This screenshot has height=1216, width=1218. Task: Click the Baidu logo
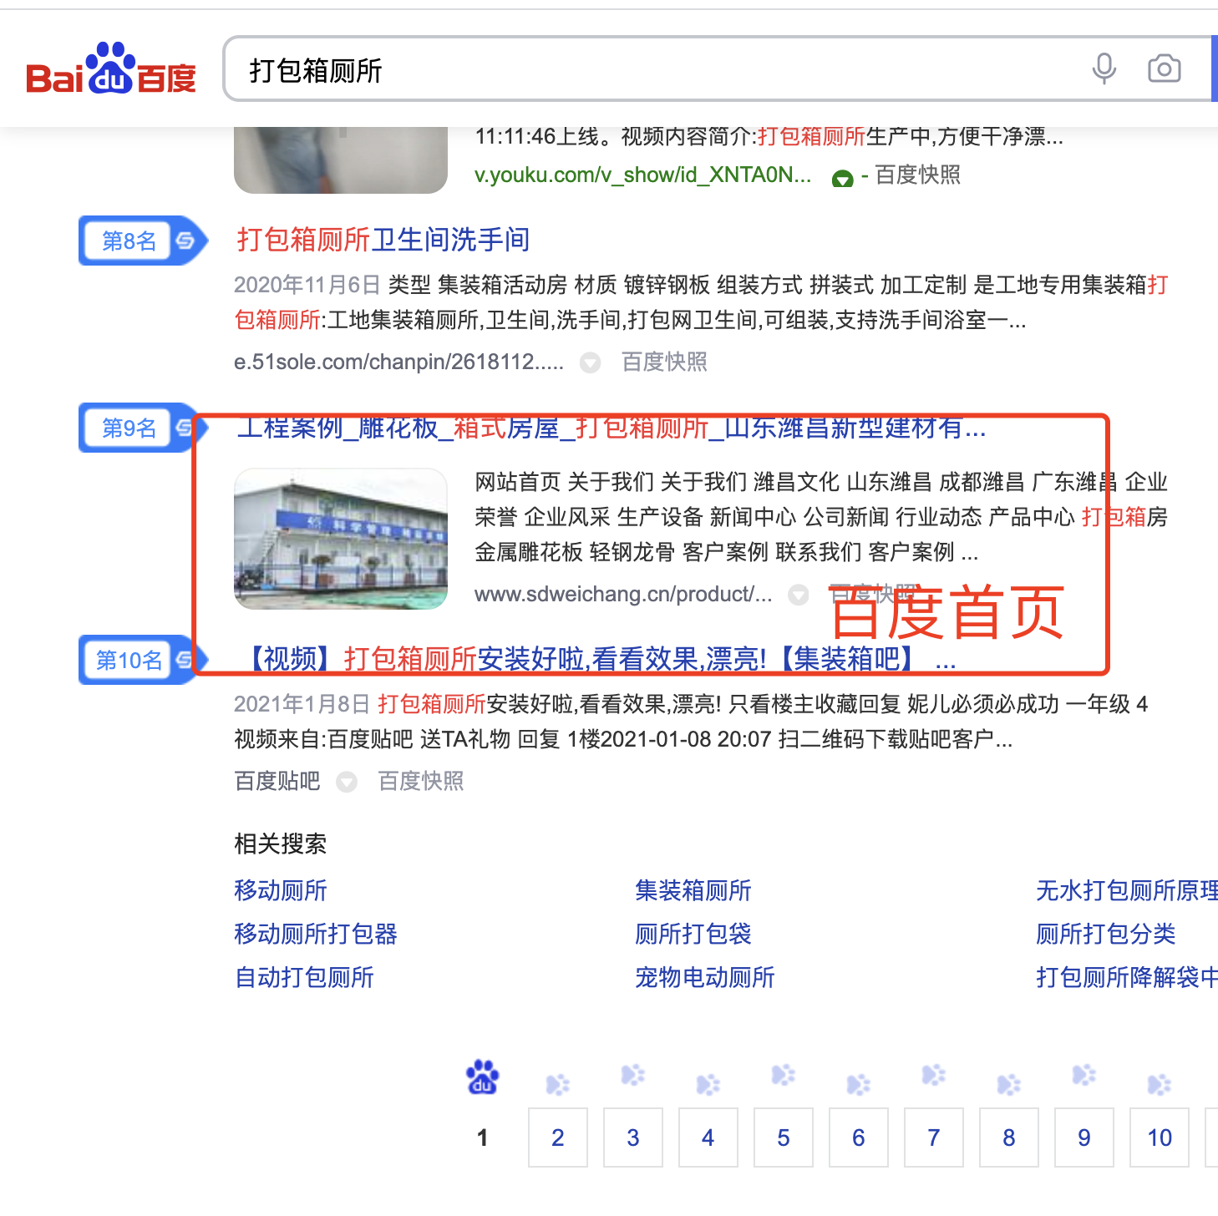click(111, 68)
